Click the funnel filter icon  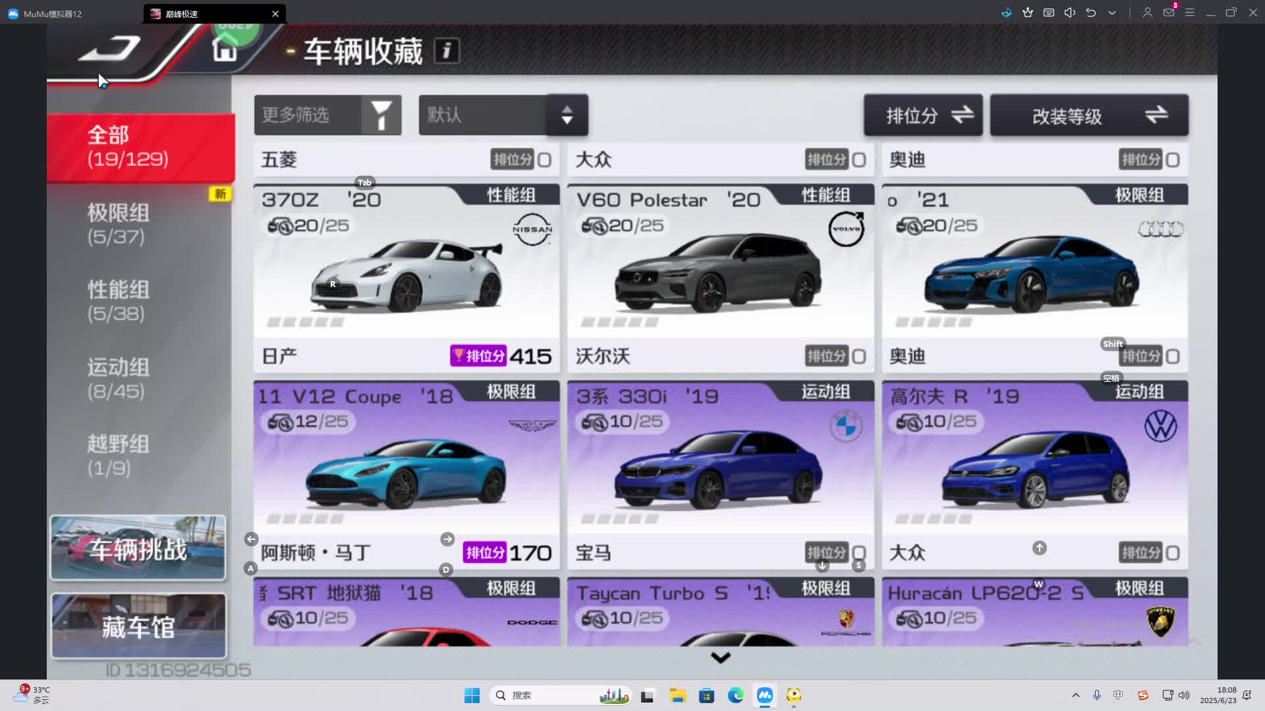coord(381,115)
